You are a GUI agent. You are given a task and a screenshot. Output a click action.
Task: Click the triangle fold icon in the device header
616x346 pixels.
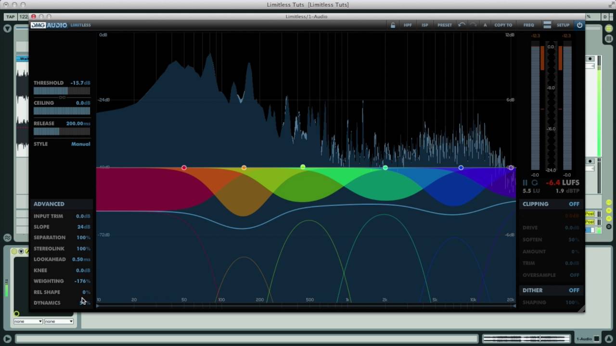click(21, 251)
